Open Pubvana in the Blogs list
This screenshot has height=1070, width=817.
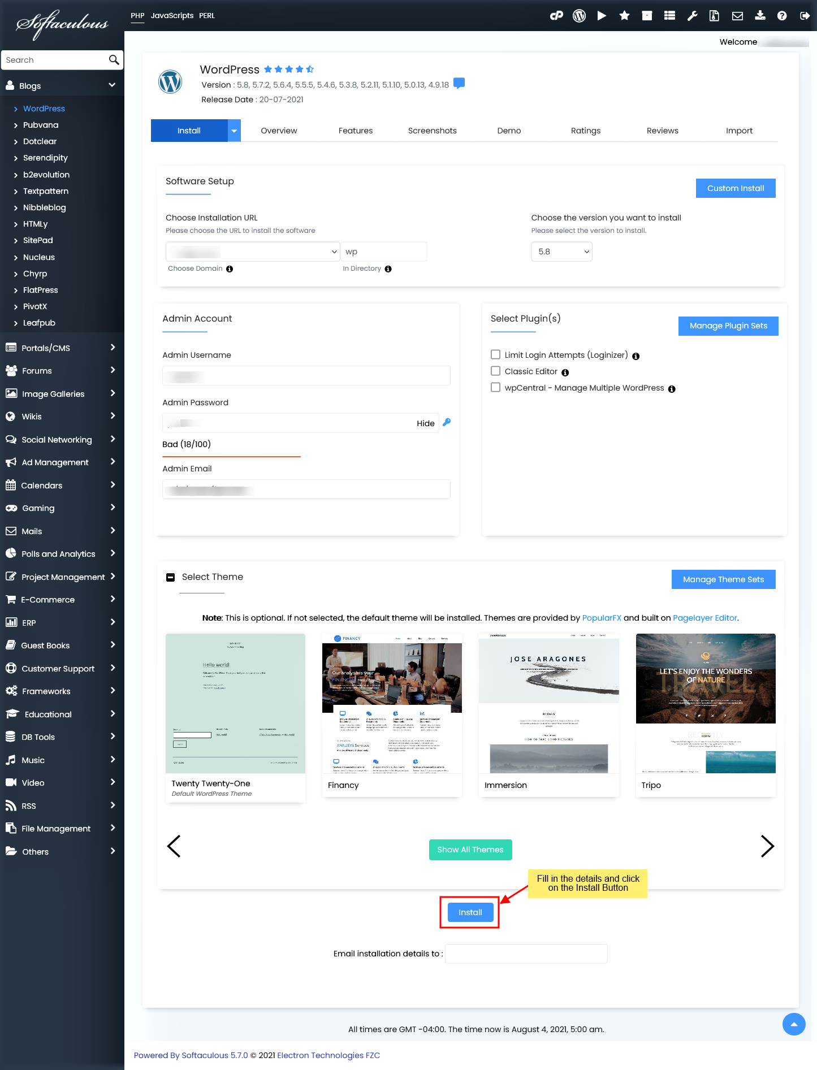pyautogui.click(x=41, y=125)
